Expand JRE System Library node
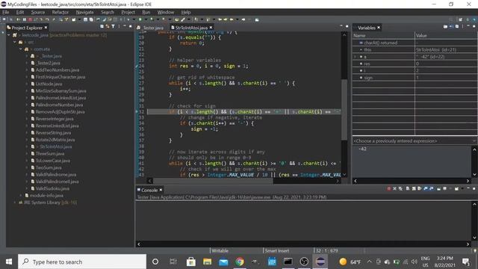The width and height of the screenshot is (478, 269). 14,202
